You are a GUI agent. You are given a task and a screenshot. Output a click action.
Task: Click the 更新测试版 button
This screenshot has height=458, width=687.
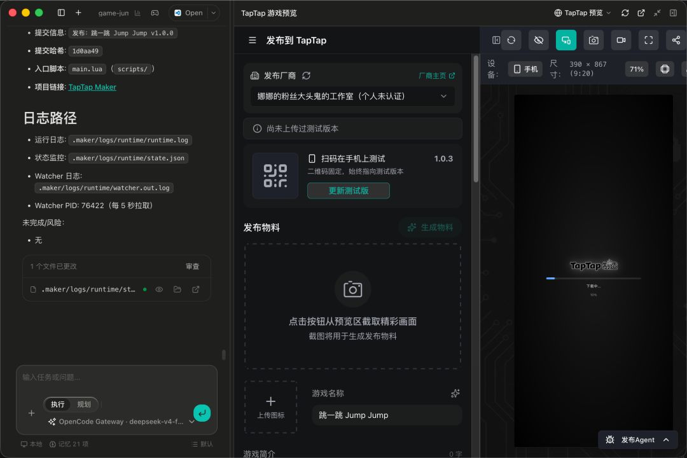349,191
